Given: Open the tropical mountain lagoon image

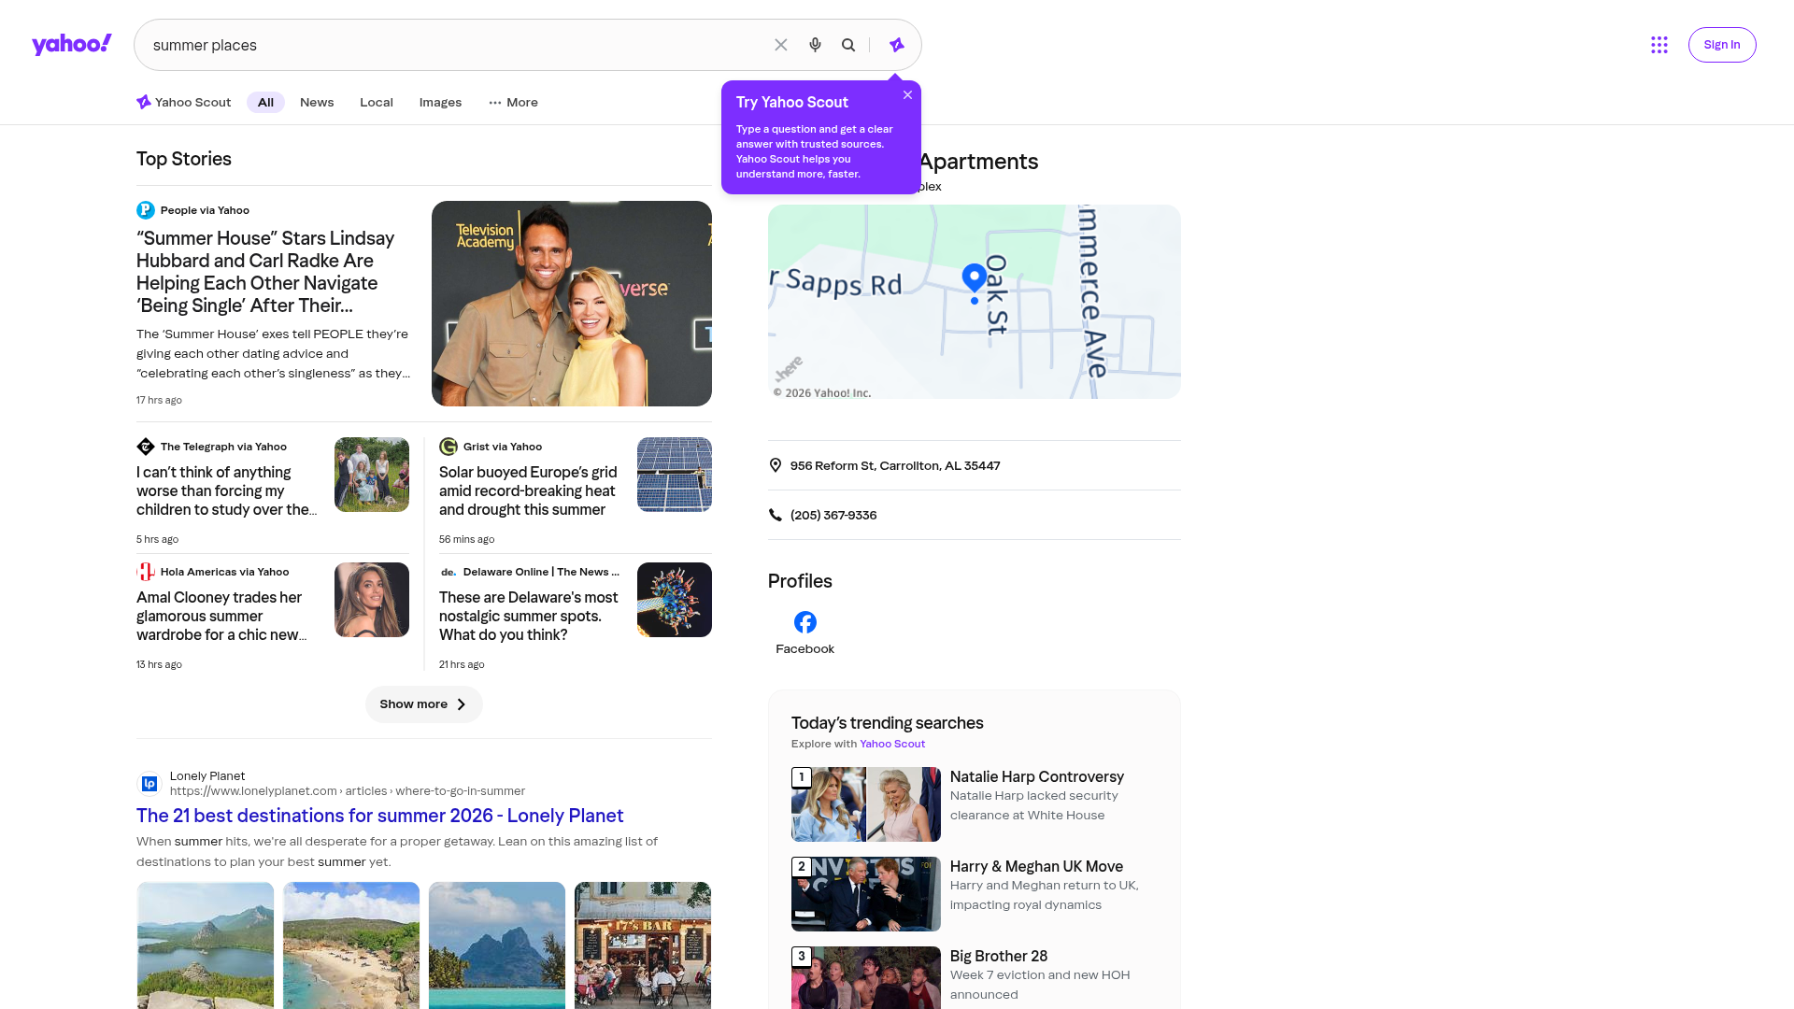Looking at the screenshot, I should click(x=497, y=945).
